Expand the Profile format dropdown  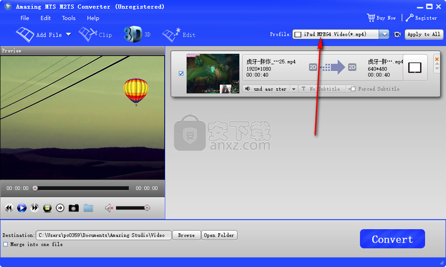(384, 34)
